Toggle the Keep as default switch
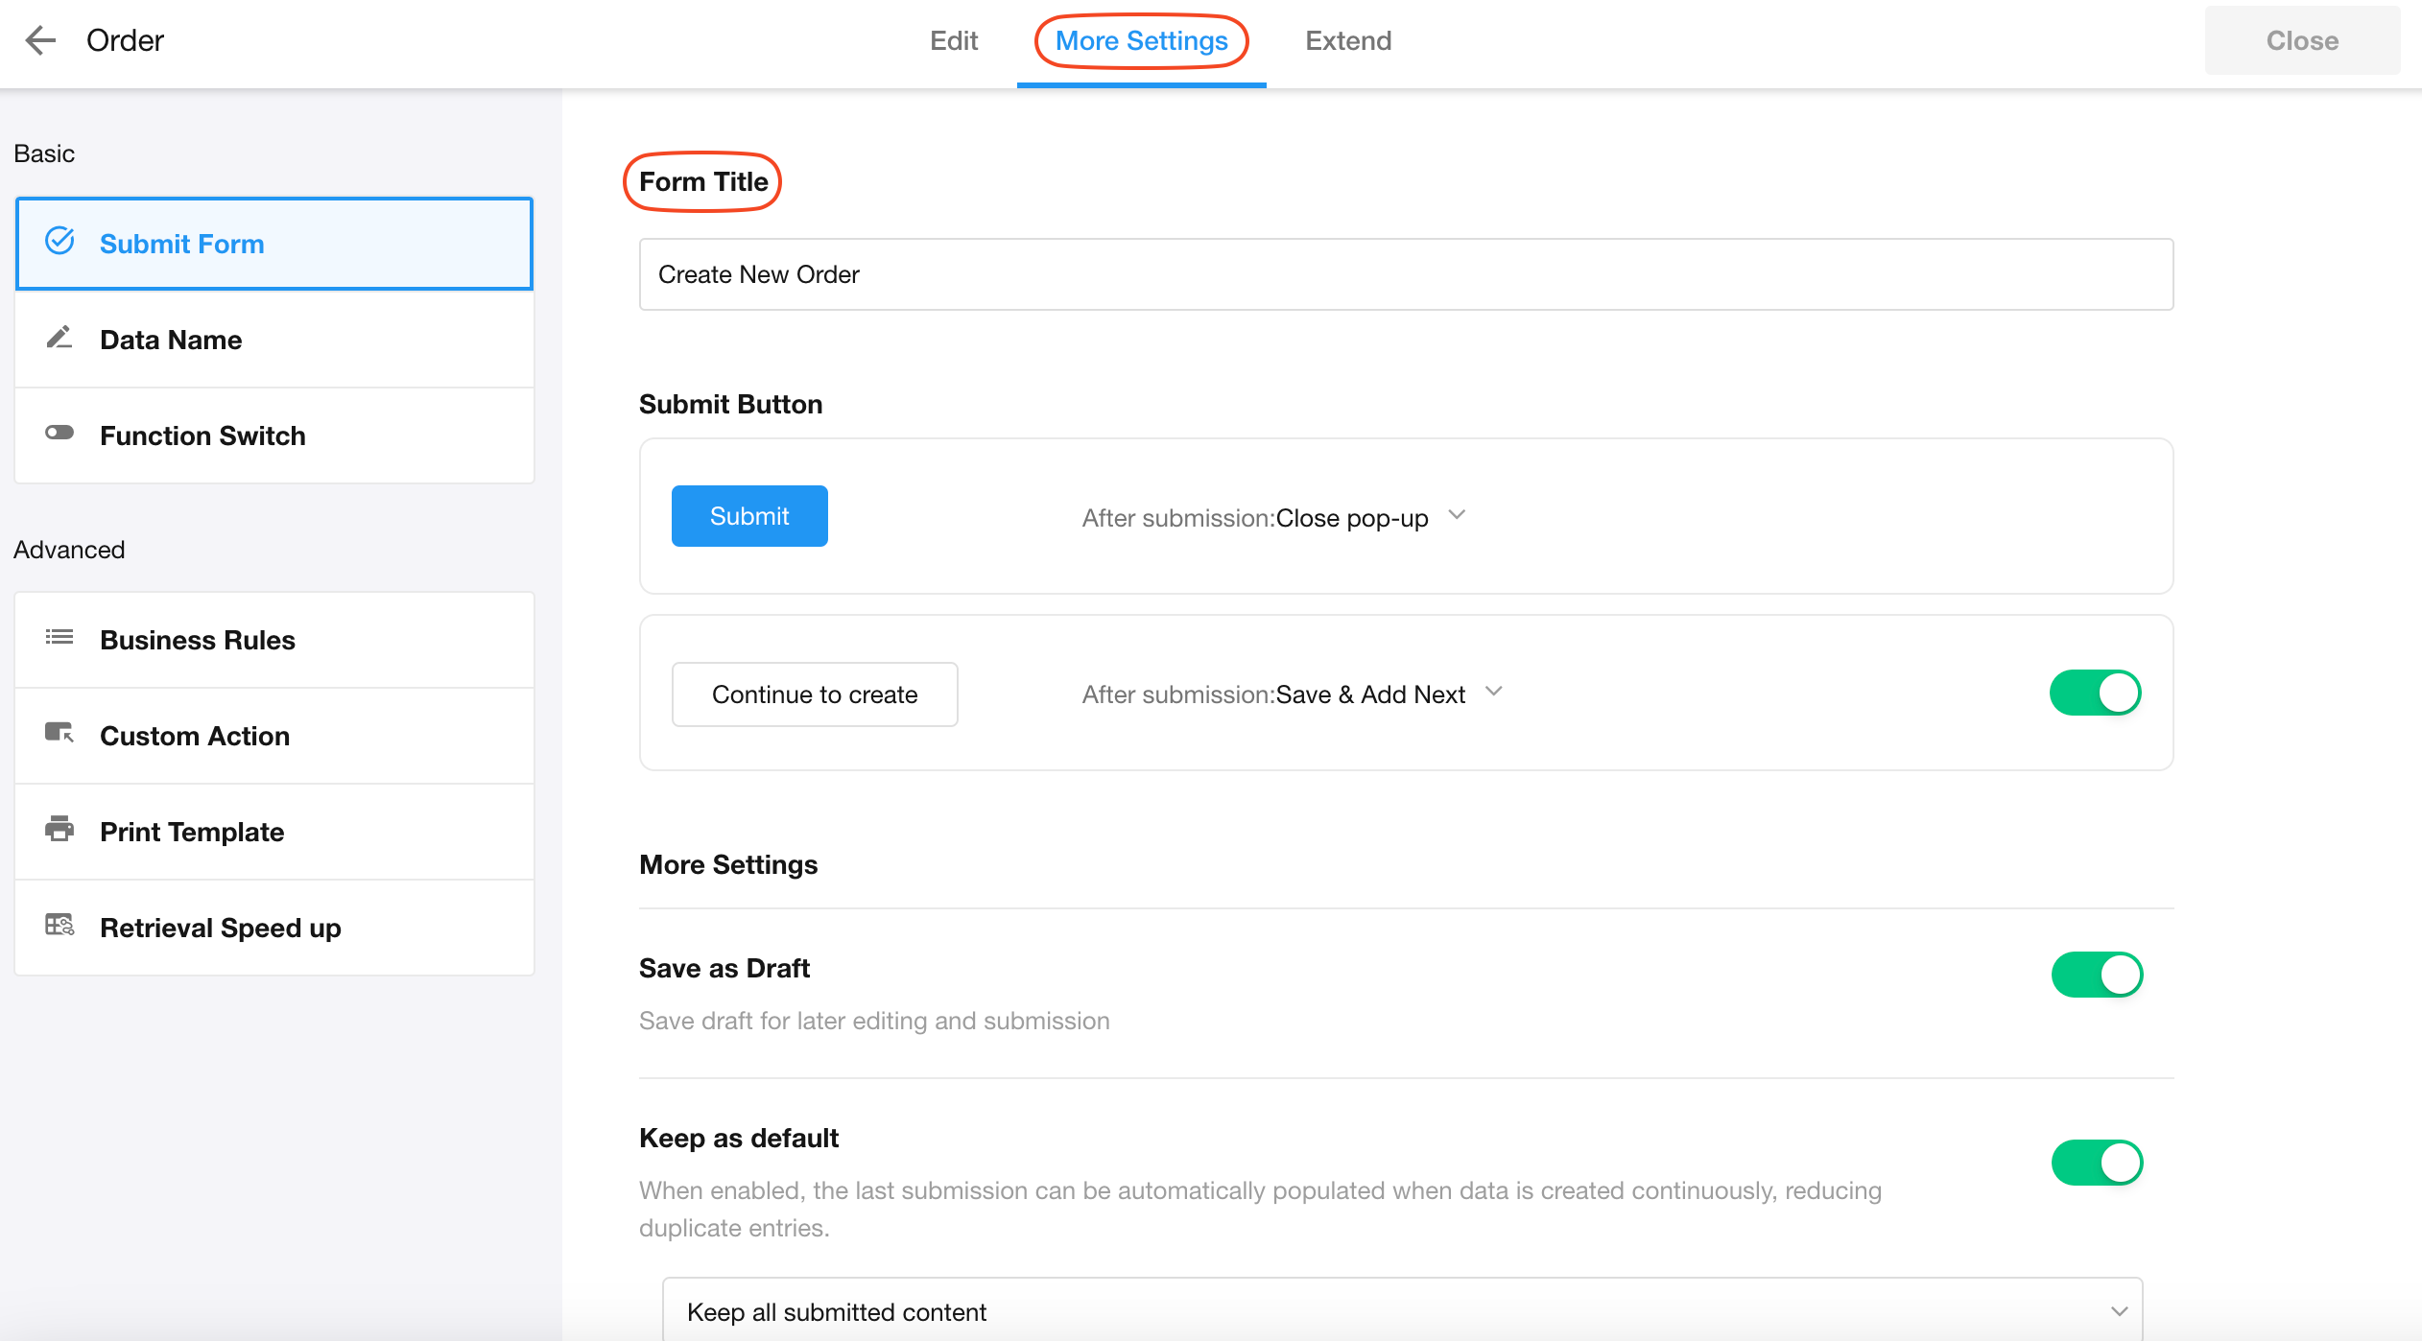This screenshot has height=1341, width=2422. point(2097,1163)
